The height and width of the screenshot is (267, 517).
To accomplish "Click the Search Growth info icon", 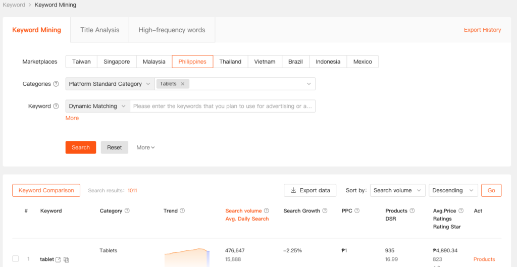I will [325, 211].
